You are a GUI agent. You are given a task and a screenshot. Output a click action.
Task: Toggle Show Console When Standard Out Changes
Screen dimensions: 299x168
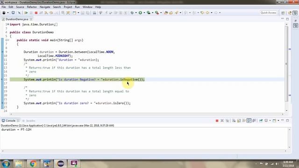(249, 120)
